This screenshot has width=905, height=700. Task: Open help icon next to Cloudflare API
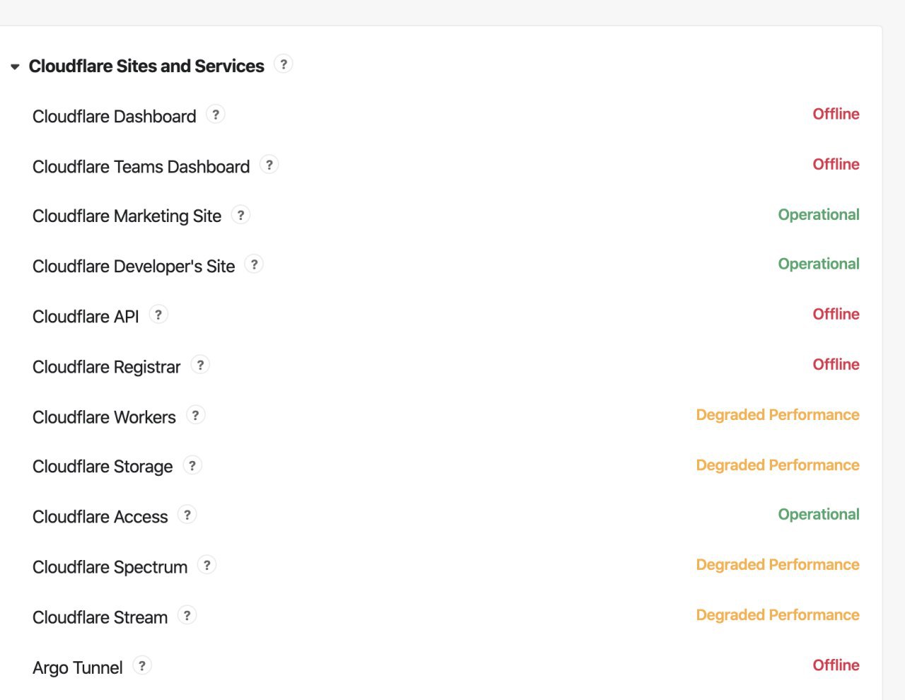click(158, 315)
